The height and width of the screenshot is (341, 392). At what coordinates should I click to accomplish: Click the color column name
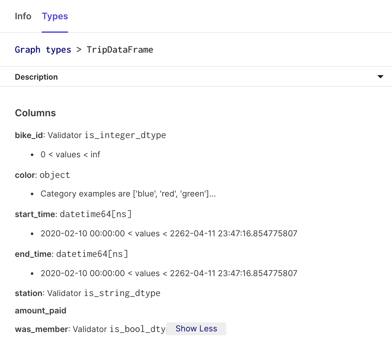click(x=25, y=175)
